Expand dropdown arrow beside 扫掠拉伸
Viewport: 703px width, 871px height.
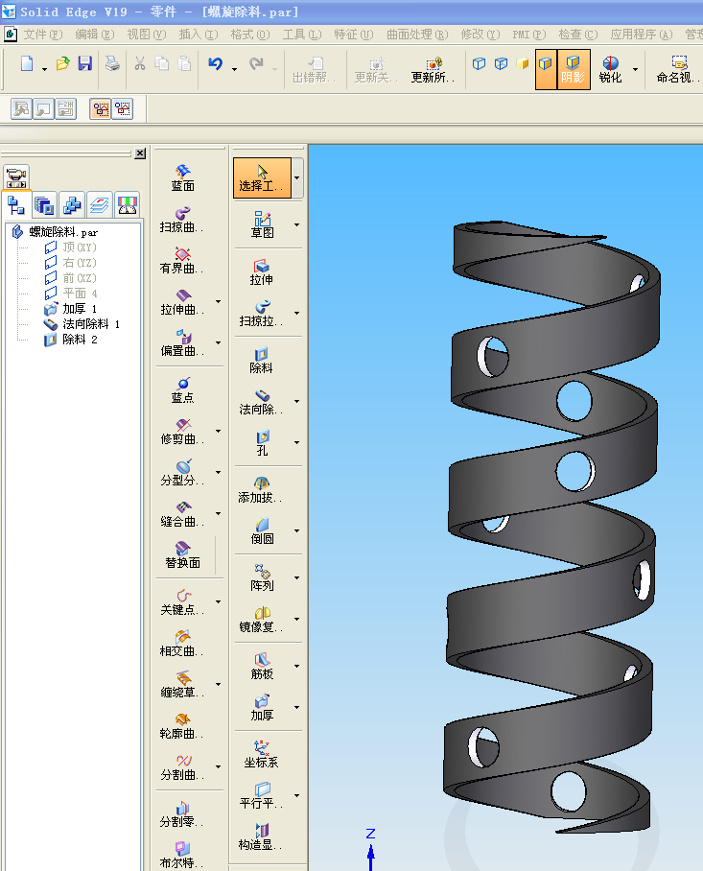[x=296, y=313]
